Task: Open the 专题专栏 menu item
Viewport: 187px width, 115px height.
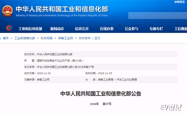Action: [x=156, y=29]
